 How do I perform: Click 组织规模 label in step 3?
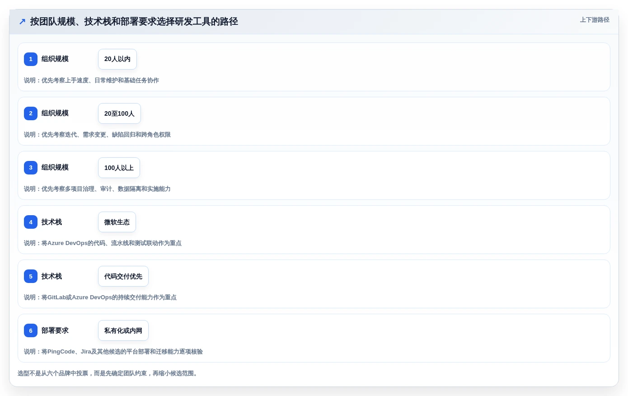(x=55, y=168)
